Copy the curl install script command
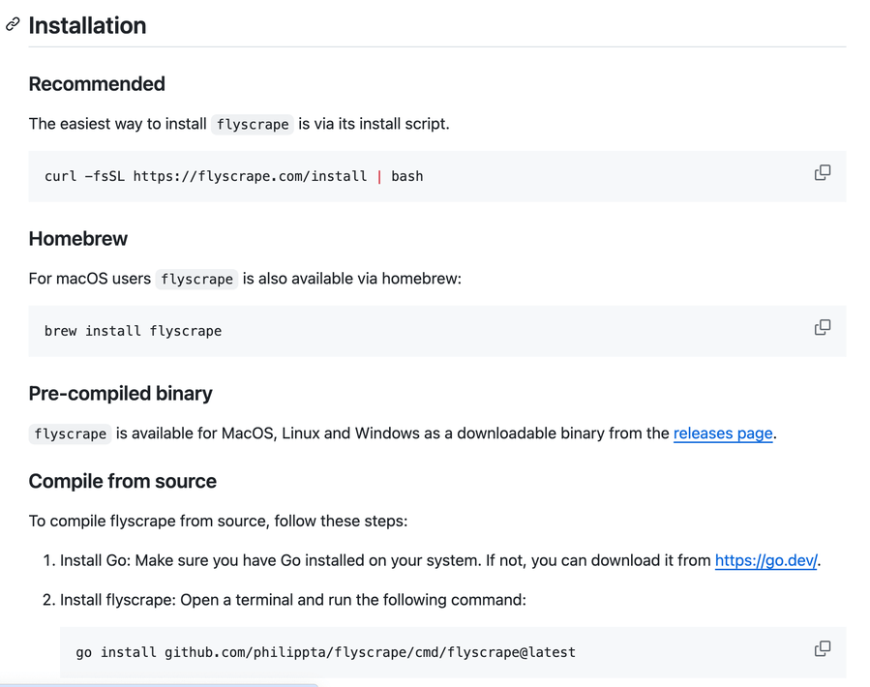870x687 pixels. point(823,173)
